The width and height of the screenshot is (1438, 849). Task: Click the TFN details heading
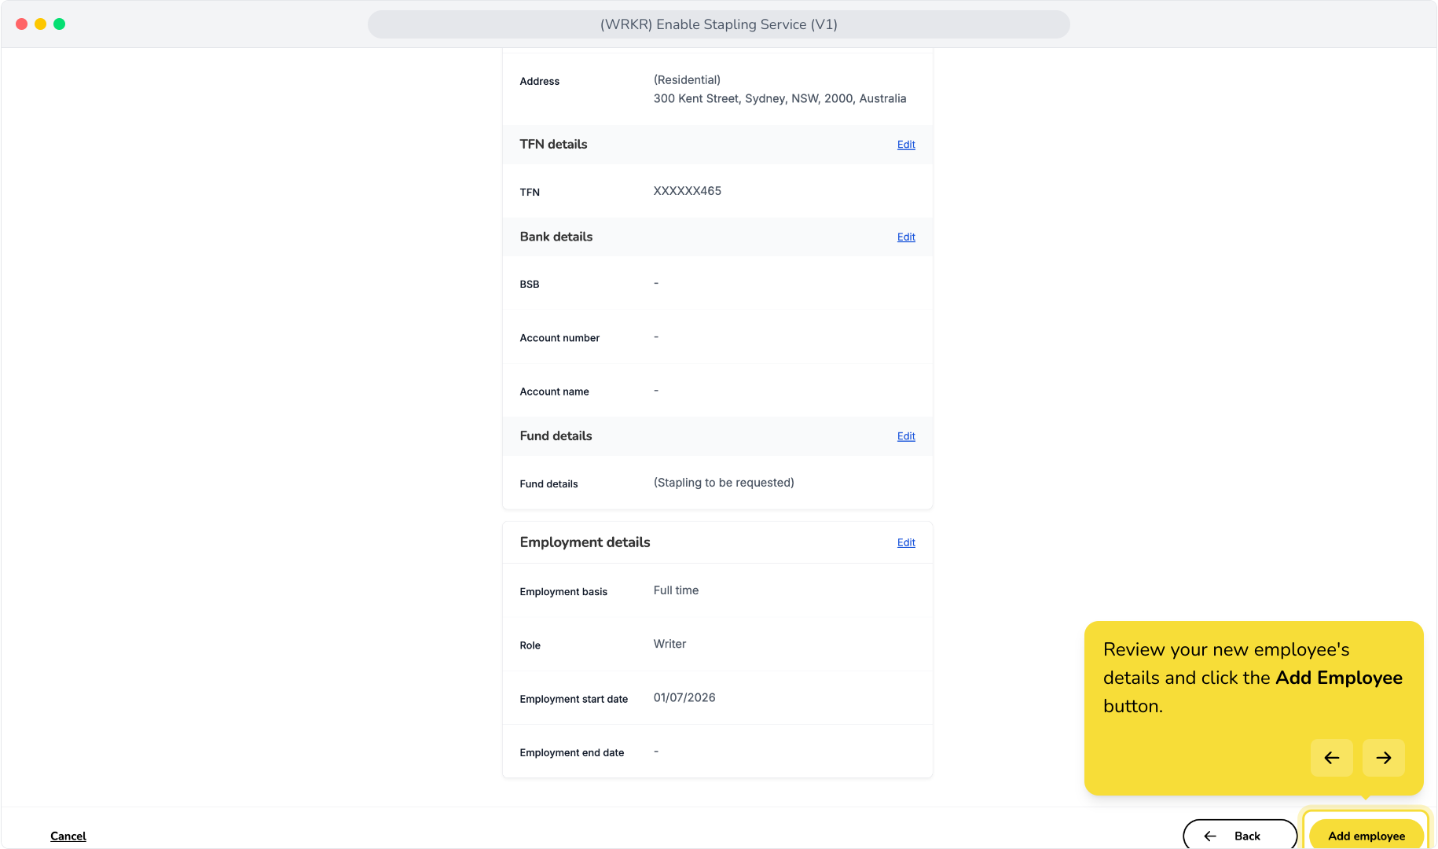tap(553, 144)
